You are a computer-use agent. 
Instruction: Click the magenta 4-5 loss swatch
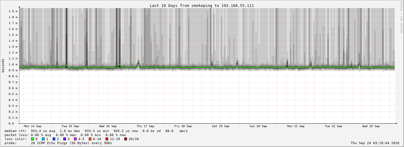click(75, 139)
